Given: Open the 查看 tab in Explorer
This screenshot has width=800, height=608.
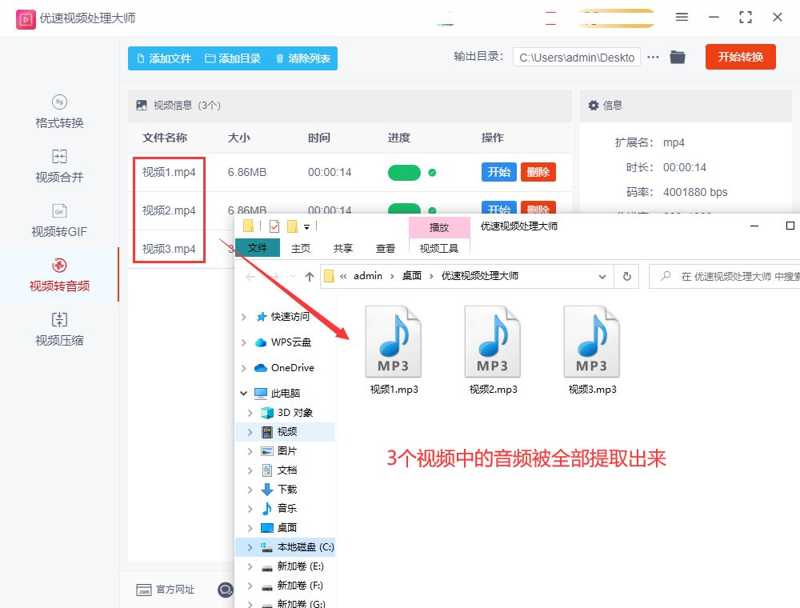Looking at the screenshot, I should (386, 249).
